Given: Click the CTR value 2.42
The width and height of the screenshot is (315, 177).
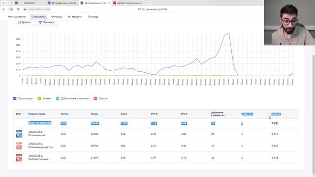Looking at the screenshot, I should 153,134.
